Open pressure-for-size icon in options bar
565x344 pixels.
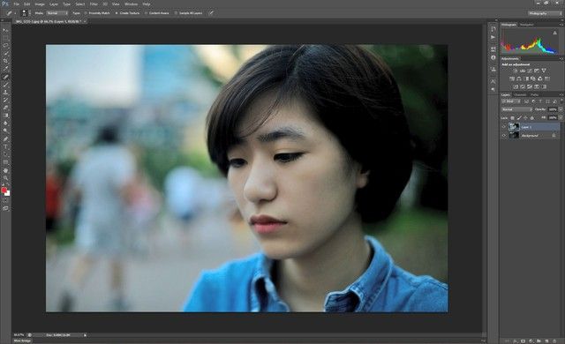tap(211, 13)
